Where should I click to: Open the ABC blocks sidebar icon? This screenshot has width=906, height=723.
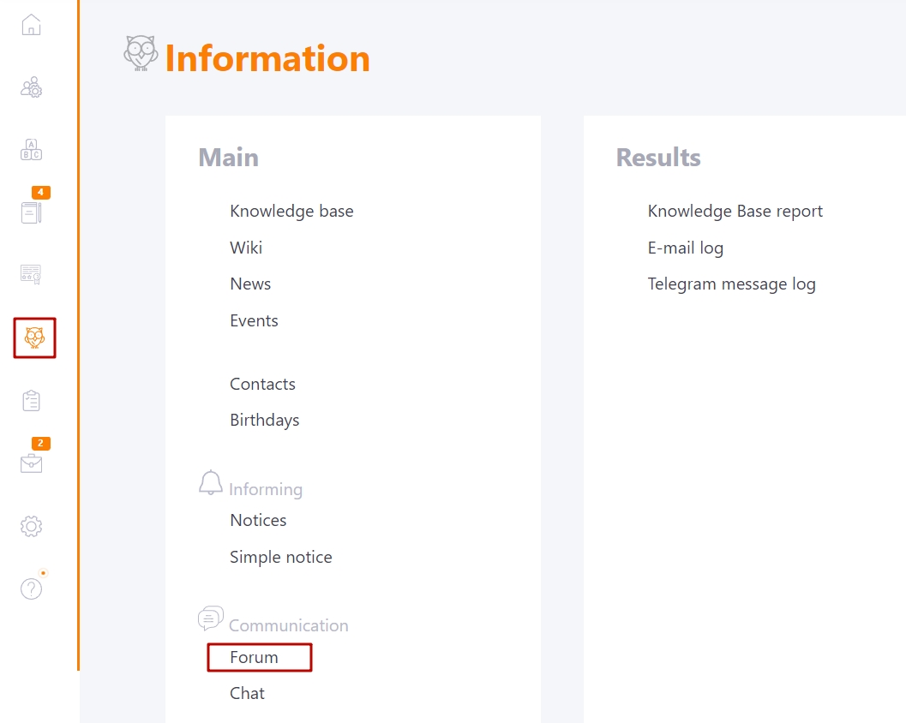[x=31, y=150]
